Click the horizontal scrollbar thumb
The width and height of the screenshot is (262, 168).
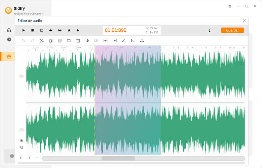point(118,158)
